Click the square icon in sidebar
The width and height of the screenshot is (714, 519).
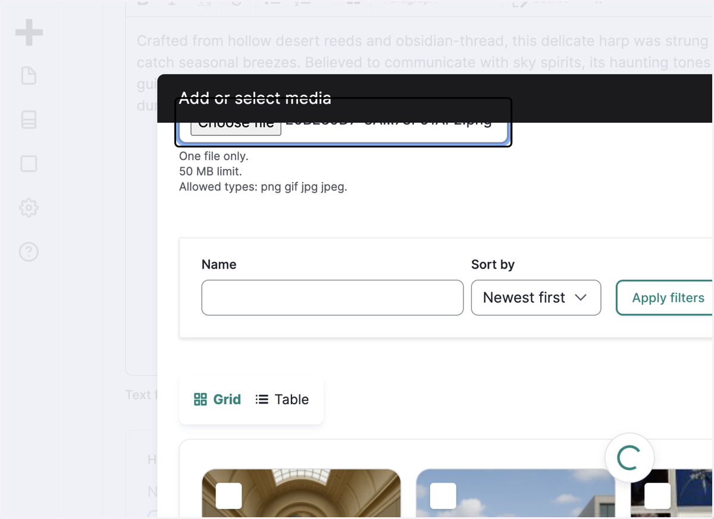coord(29,164)
